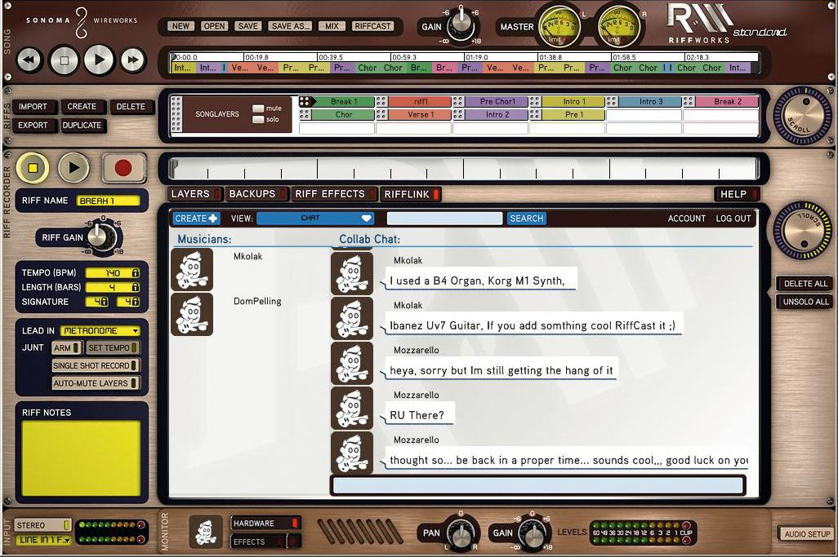This screenshot has height=557, width=838.
Task: Open the RiffLink tab
Action: 411,194
